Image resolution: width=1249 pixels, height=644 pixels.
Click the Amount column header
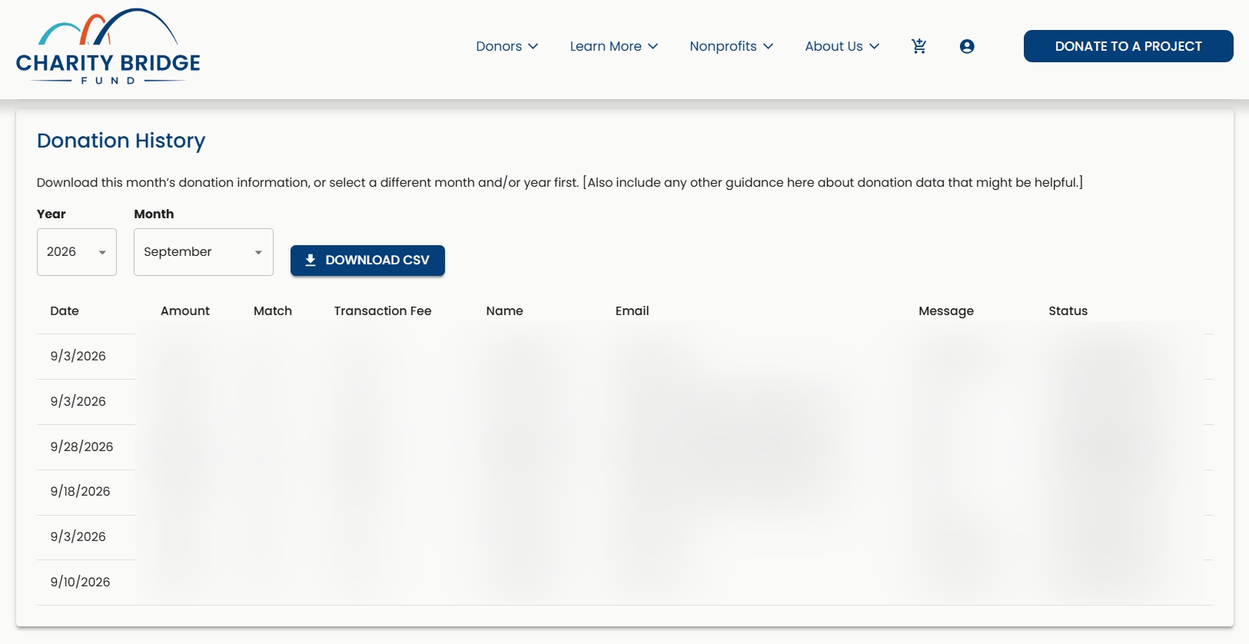pos(185,311)
